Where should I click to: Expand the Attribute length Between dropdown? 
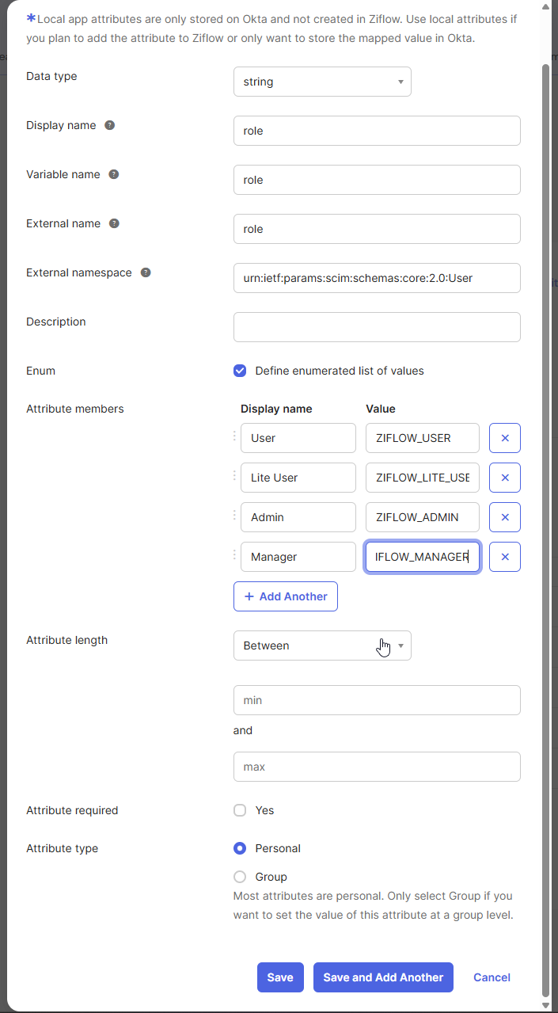point(322,646)
